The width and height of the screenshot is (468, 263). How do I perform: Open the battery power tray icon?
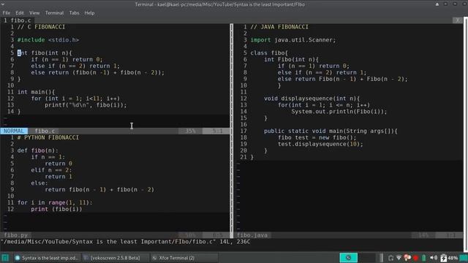[444, 258]
